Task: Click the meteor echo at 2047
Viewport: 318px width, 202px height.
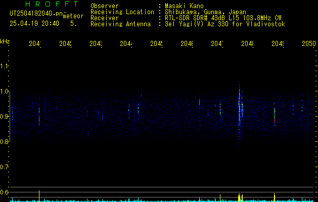Action: (220, 110)
